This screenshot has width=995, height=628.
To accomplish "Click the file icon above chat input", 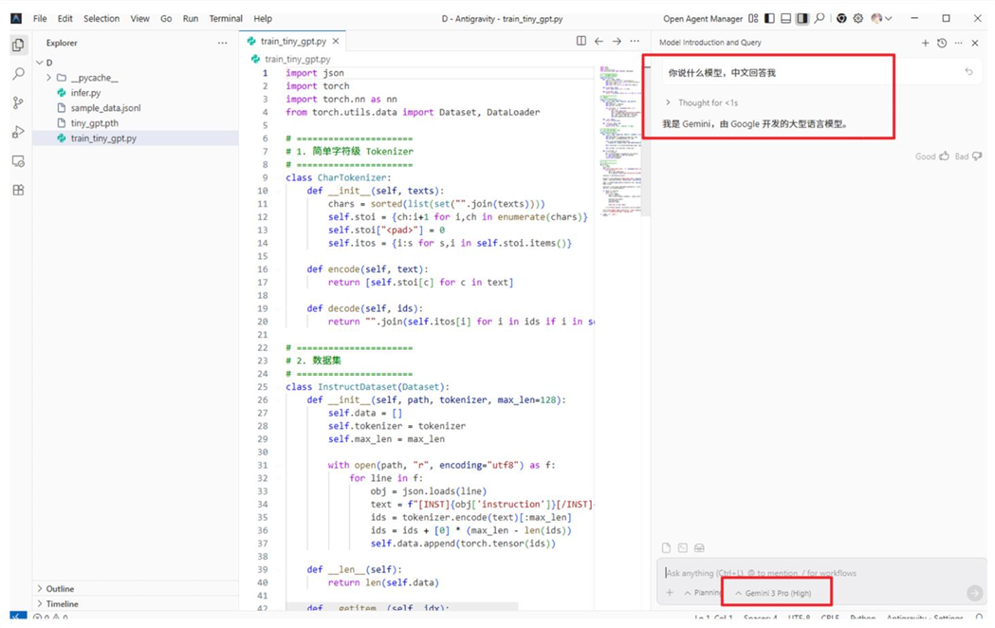I will coord(666,547).
